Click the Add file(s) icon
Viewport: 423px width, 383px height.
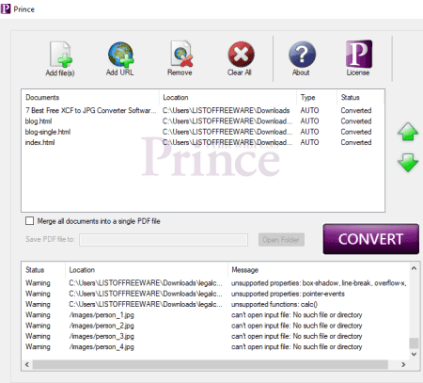tap(60, 55)
